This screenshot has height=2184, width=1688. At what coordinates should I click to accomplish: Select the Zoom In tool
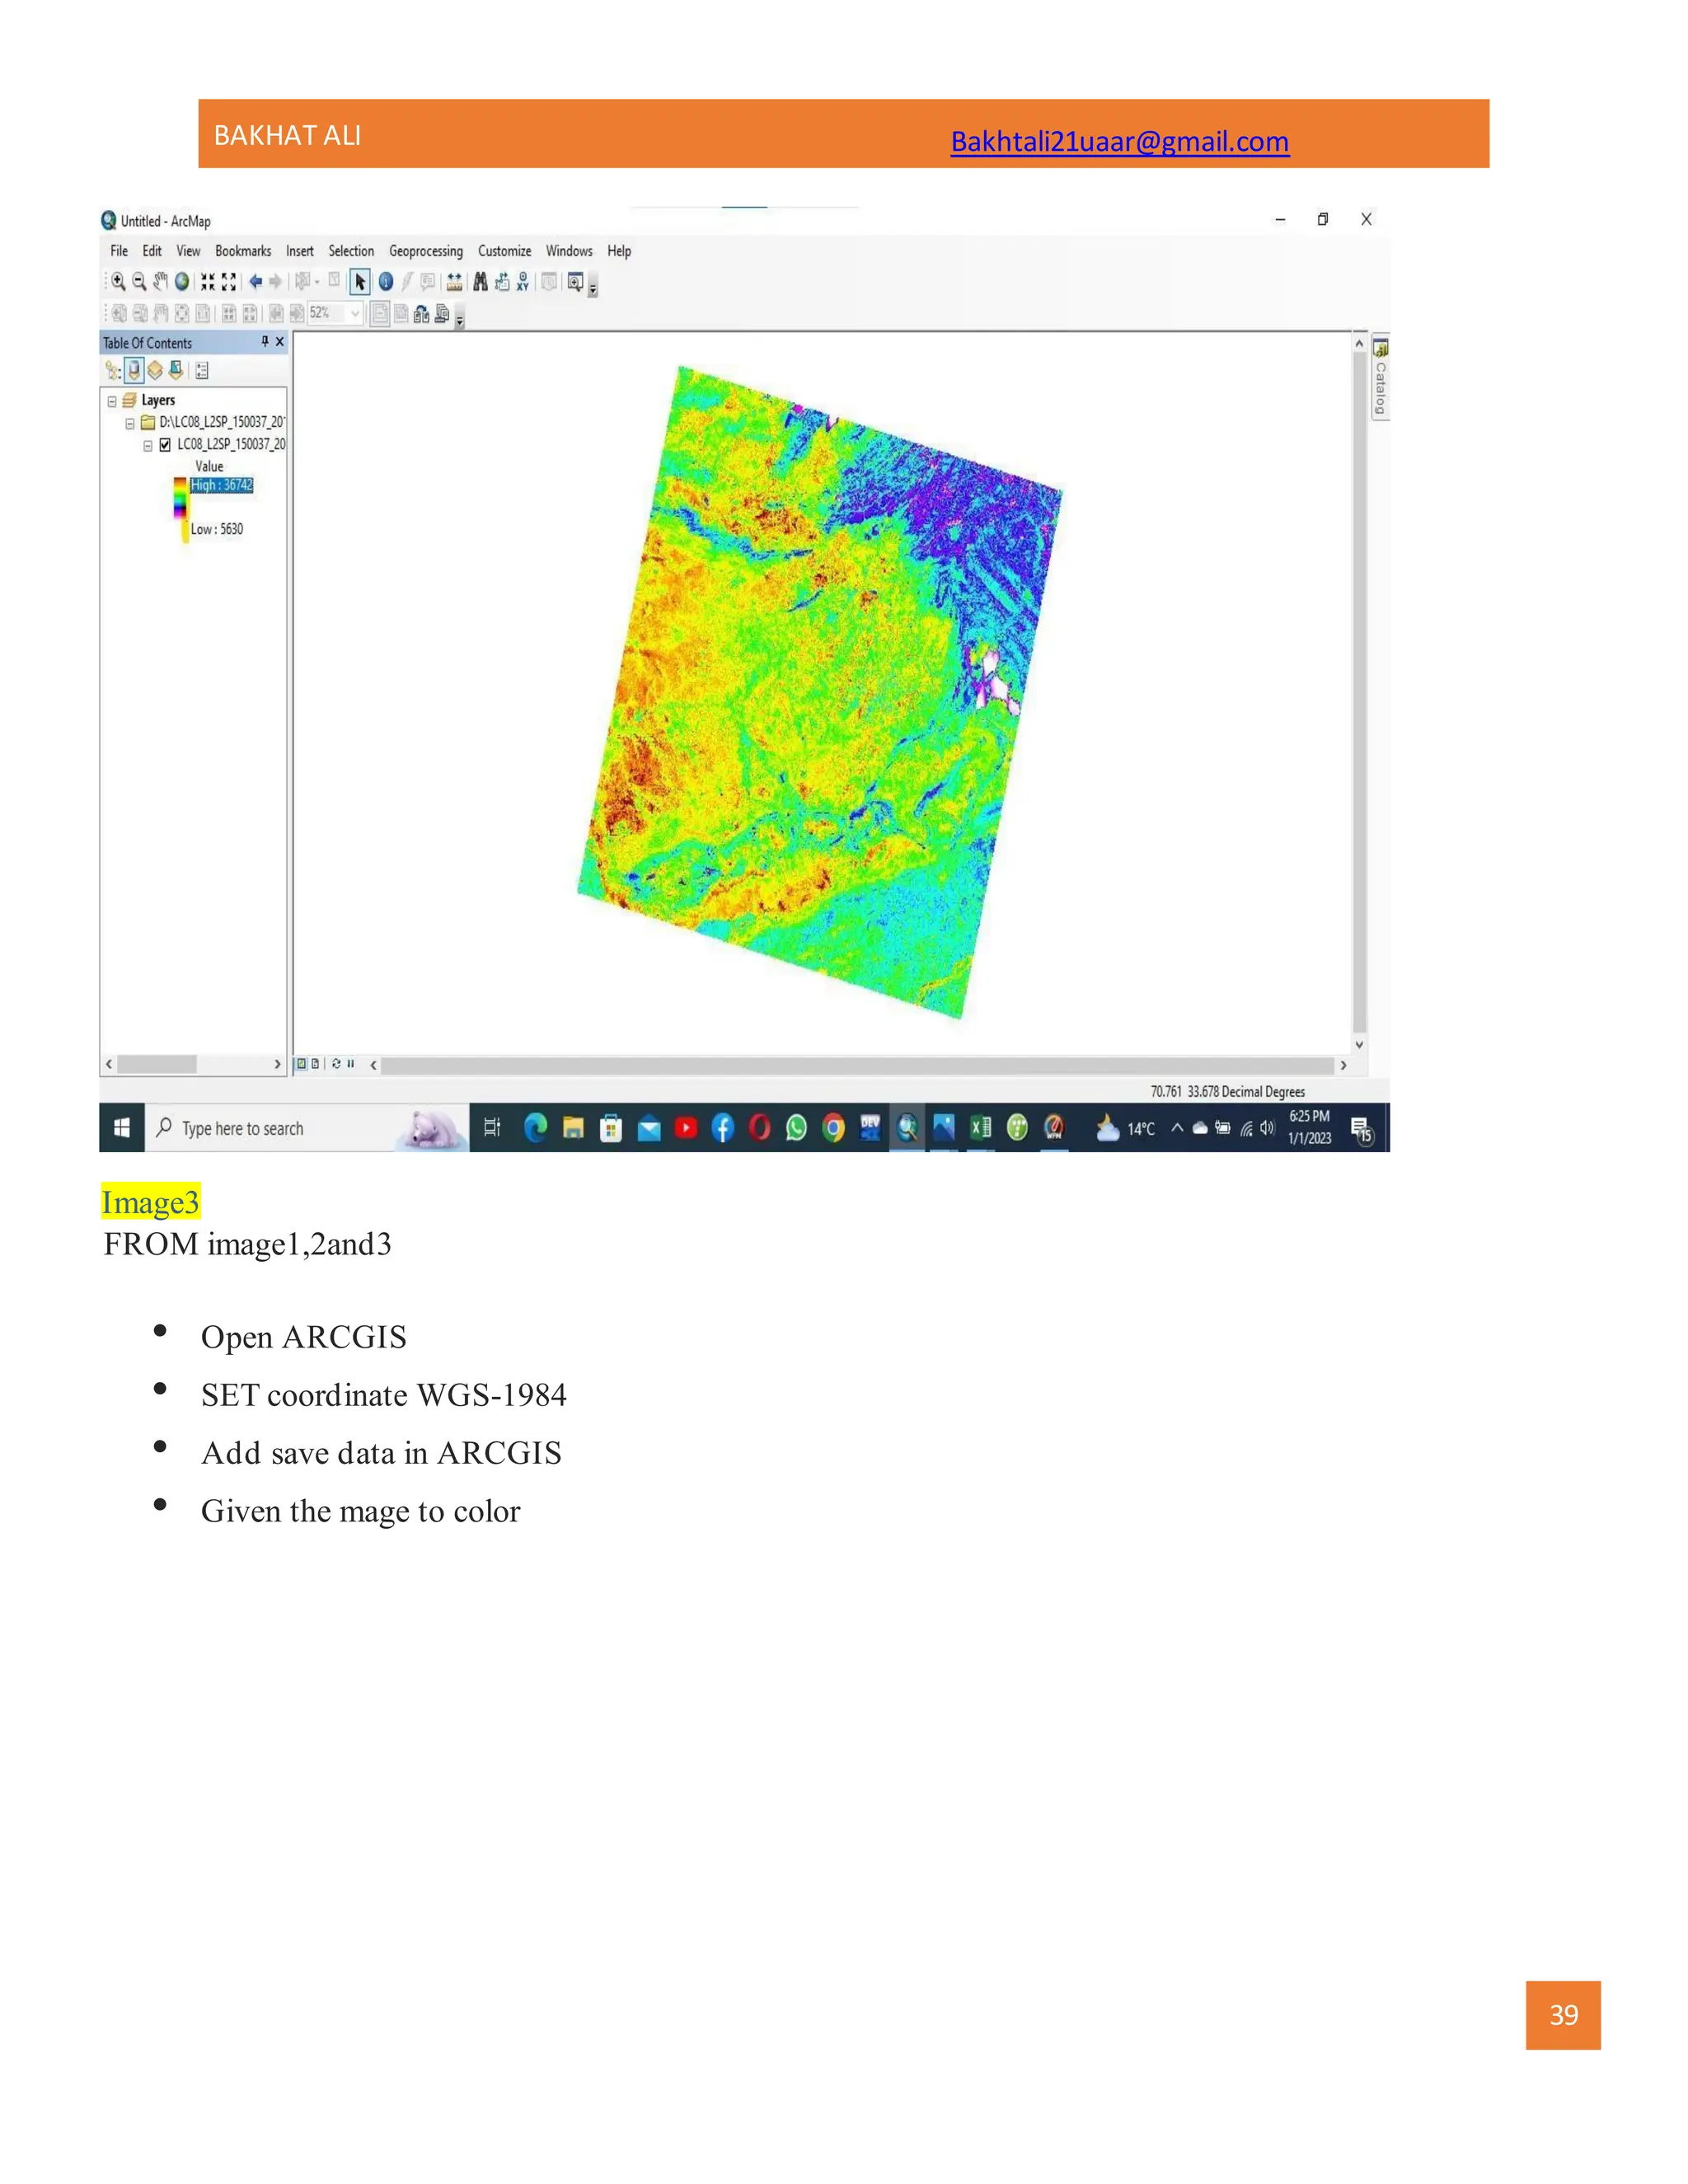click(x=118, y=282)
